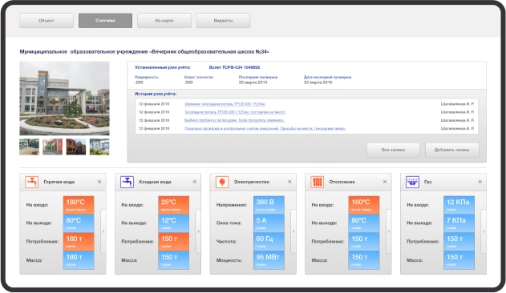The width and height of the screenshot is (506, 293).
Task: Open the На карте tab
Action: [x=164, y=20]
